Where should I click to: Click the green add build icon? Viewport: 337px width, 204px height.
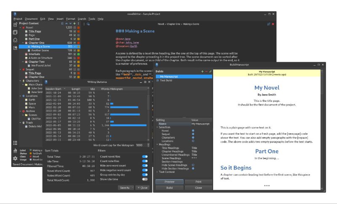click(x=202, y=72)
